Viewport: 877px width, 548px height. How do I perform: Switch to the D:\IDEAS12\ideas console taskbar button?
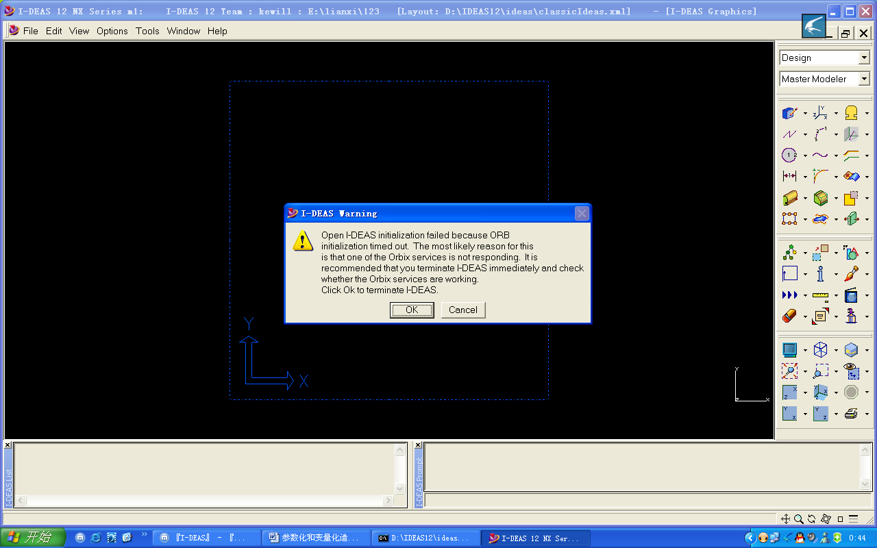425,538
